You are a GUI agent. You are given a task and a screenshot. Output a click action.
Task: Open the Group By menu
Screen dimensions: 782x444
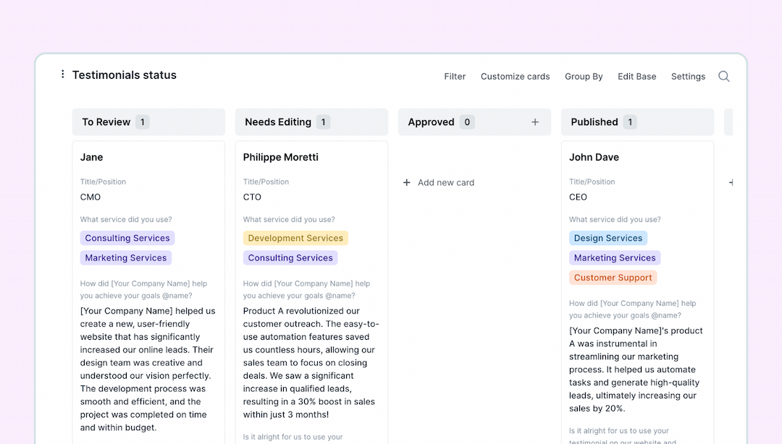click(584, 76)
